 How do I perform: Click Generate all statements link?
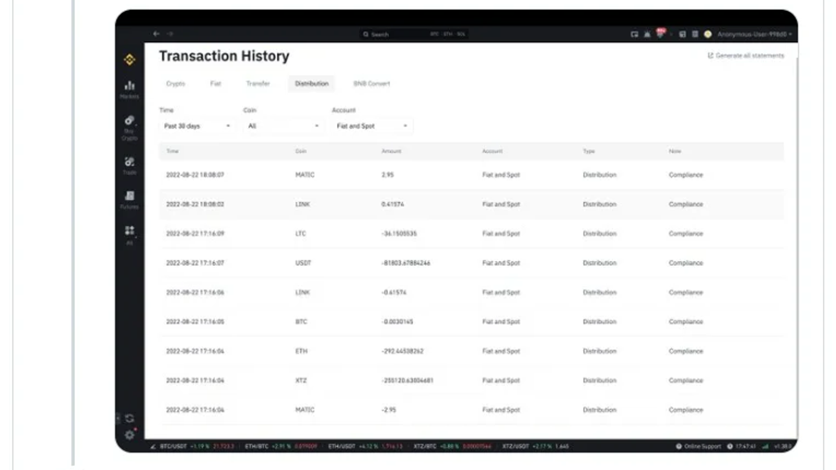746,55
